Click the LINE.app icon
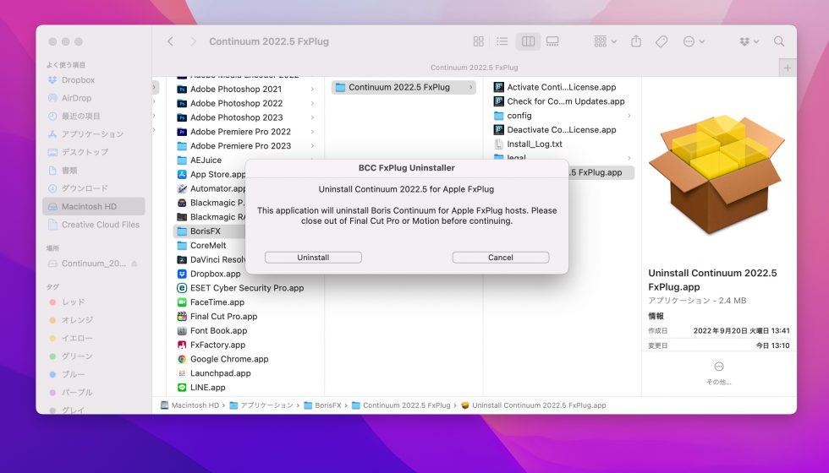 click(182, 388)
